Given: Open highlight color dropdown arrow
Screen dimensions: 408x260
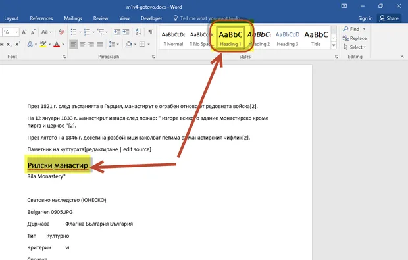Looking at the screenshot, I should 49,45.
